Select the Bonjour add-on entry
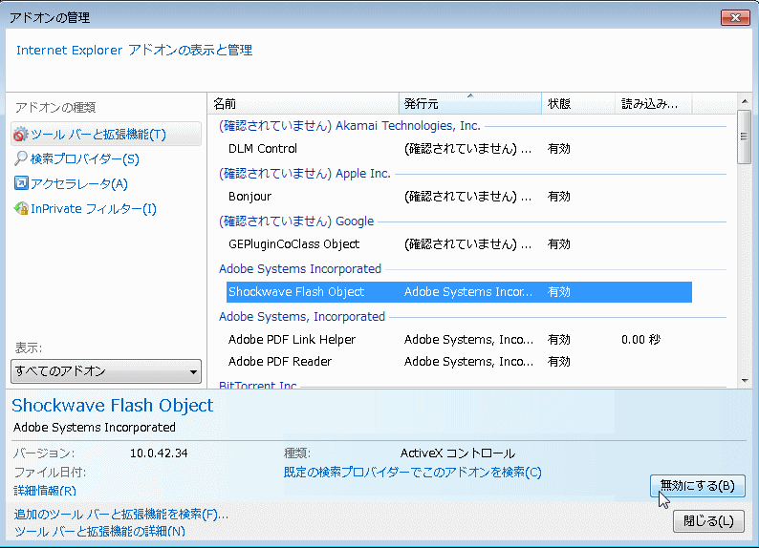 pos(249,197)
